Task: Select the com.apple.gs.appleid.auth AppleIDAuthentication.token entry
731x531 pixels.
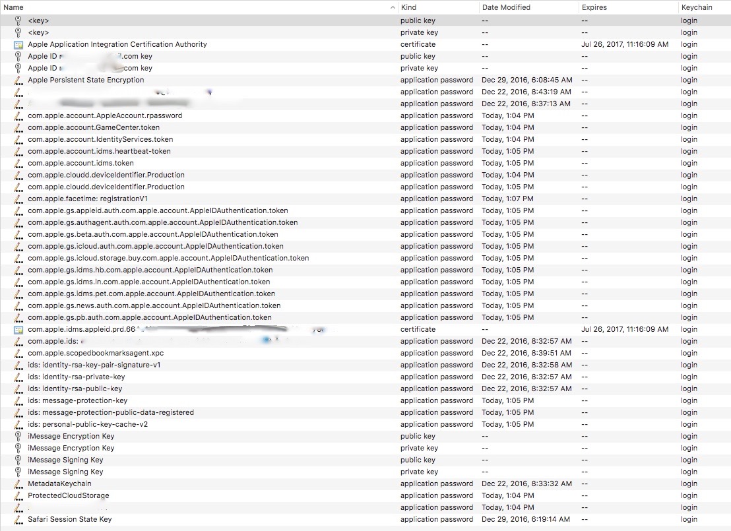Action: [365, 210]
